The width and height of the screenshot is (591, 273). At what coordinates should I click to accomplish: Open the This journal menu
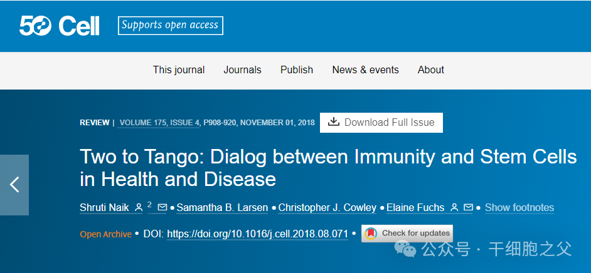coord(179,70)
